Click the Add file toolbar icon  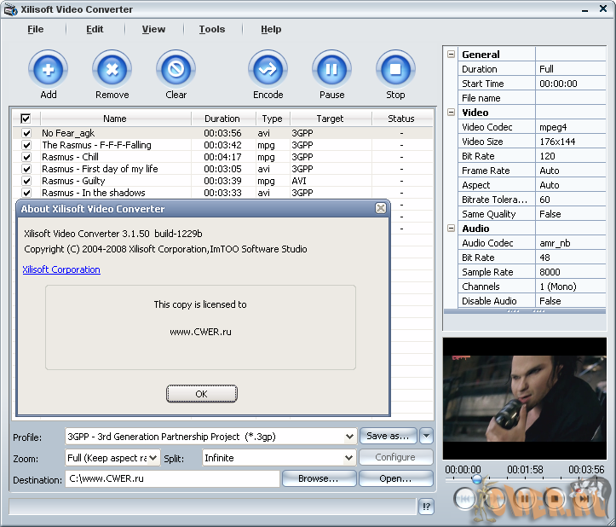click(48, 68)
